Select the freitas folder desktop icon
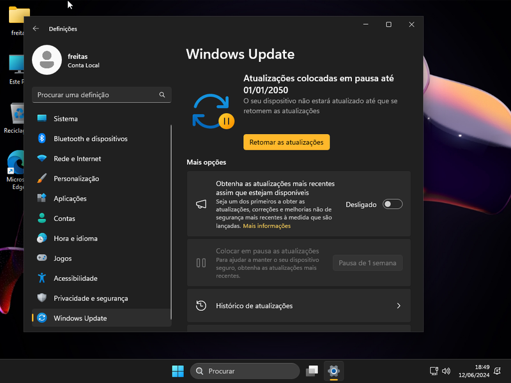The width and height of the screenshot is (511, 383). [x=17, y=21]
